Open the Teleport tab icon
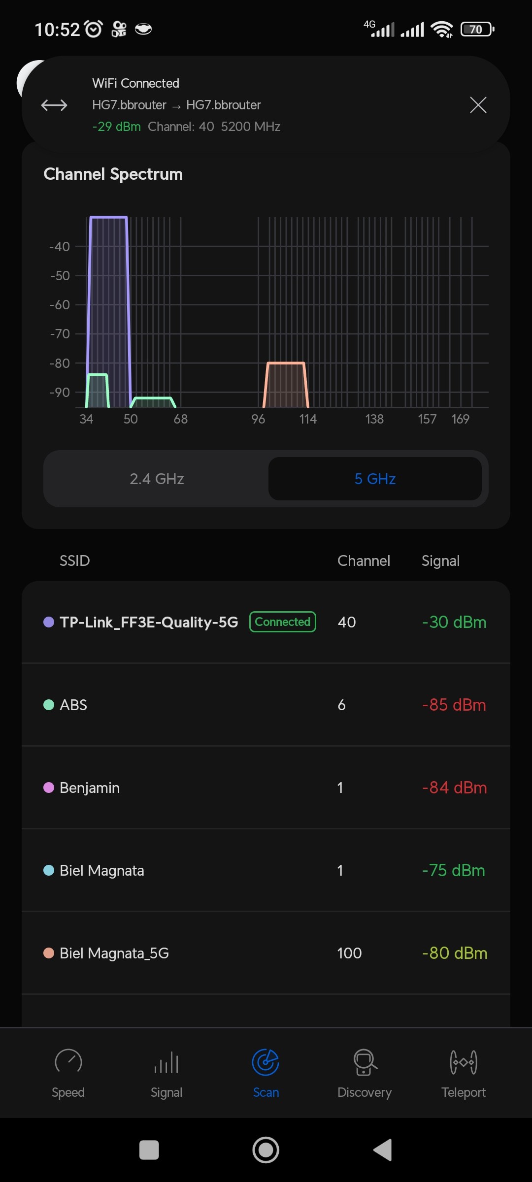The image size is (532, 1182). tap(463, 1062)
